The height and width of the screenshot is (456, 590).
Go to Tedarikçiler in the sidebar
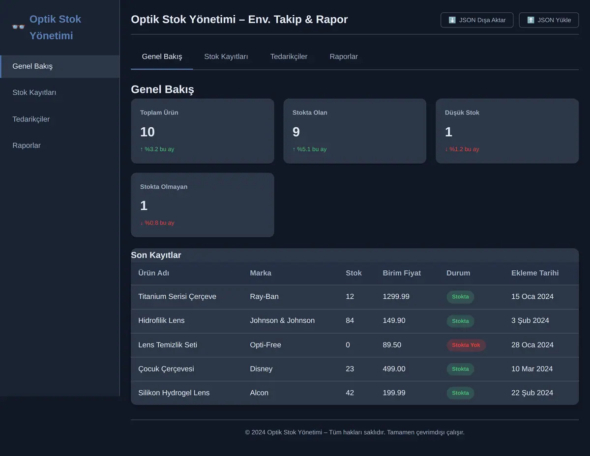(59, 119)
